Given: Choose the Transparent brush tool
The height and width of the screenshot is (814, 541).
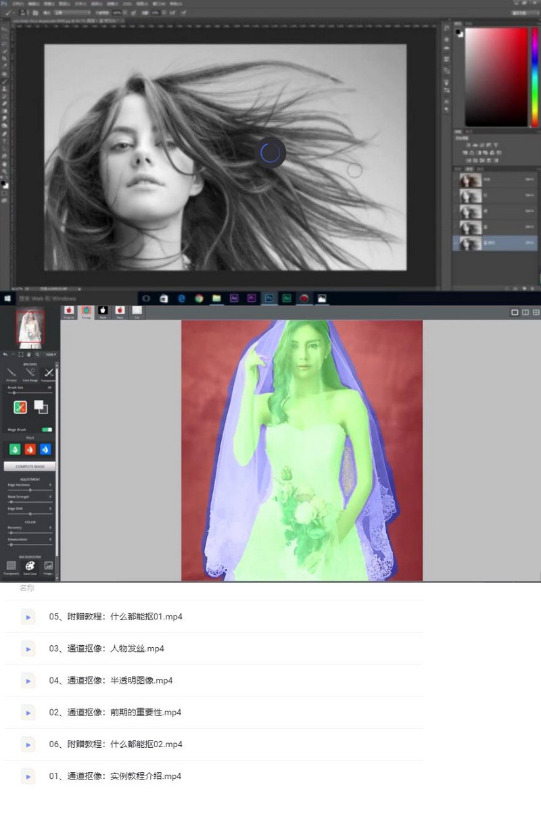Looking at the screenshot, I should (x=48, y=374).
